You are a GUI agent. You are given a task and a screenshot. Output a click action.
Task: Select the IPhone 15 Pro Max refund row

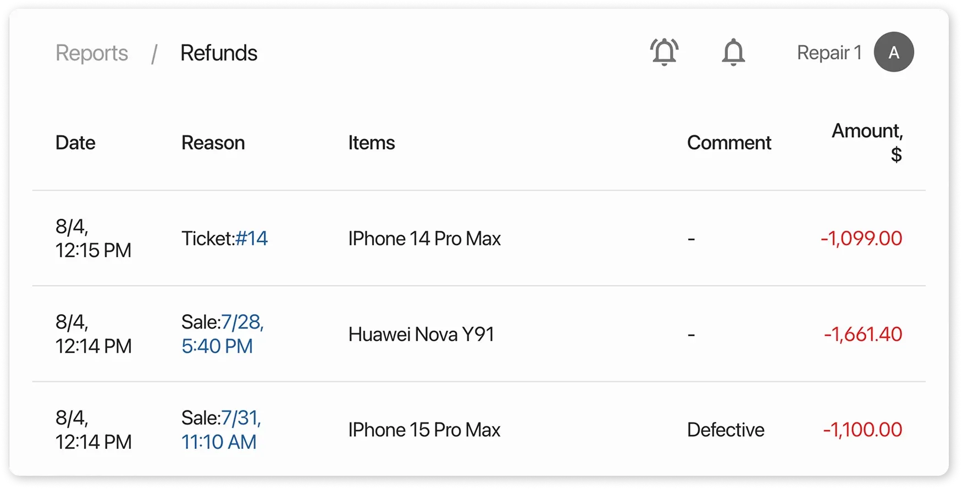pyautogui.click(x=424, y=430)
